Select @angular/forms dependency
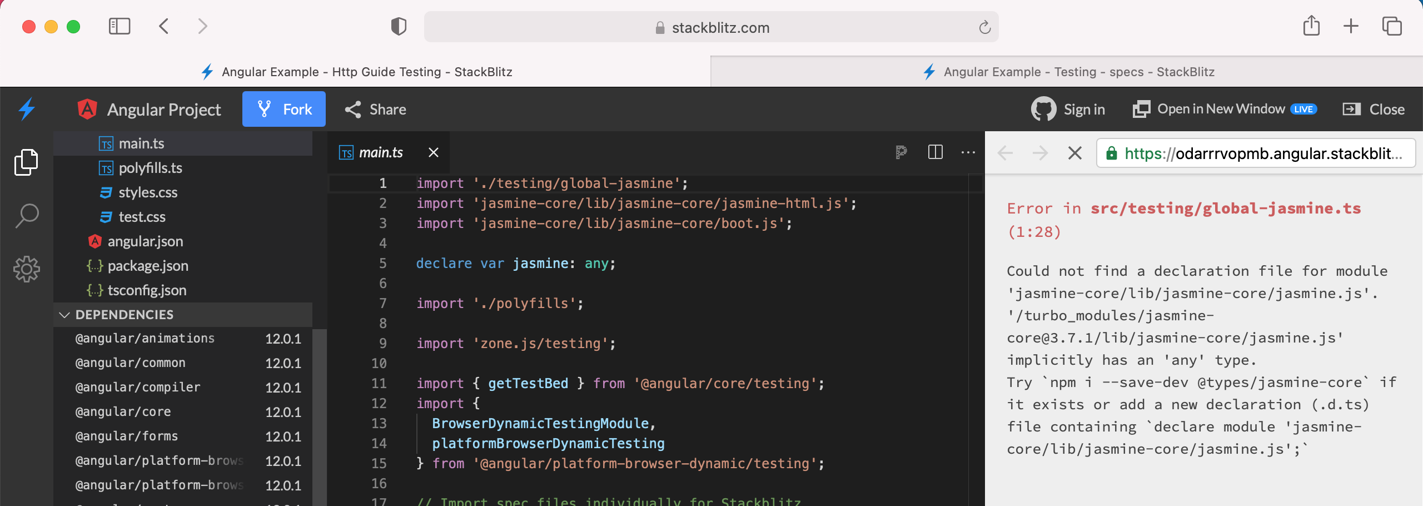Screen dimensions: 1423x506 [183, 436]
